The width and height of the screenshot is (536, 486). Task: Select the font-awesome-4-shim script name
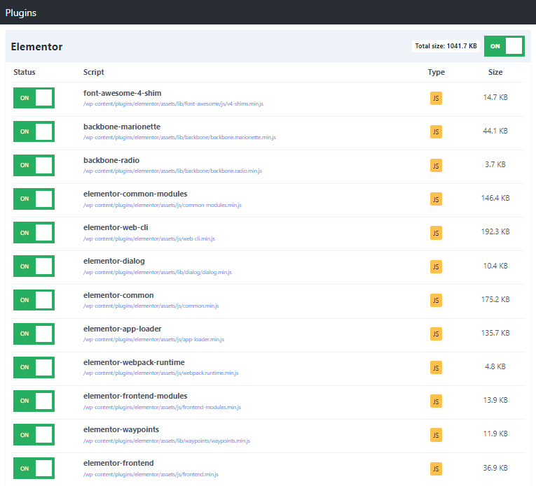[x=123, y=93]
